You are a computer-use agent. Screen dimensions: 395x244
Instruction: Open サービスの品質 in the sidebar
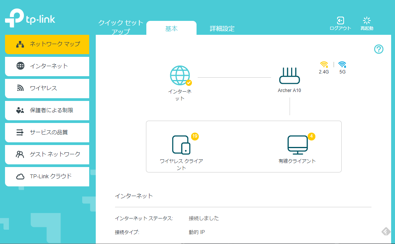tap(47, 132)
